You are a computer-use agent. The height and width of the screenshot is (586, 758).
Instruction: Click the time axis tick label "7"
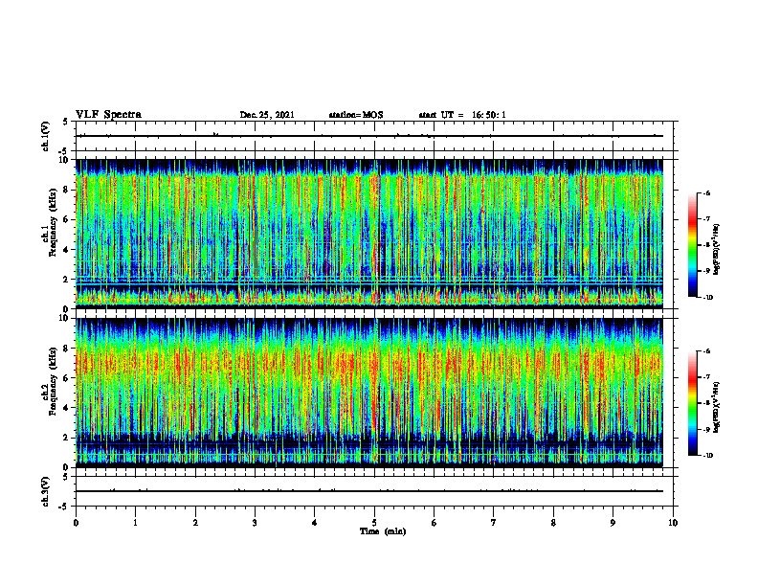pos(494,523)
